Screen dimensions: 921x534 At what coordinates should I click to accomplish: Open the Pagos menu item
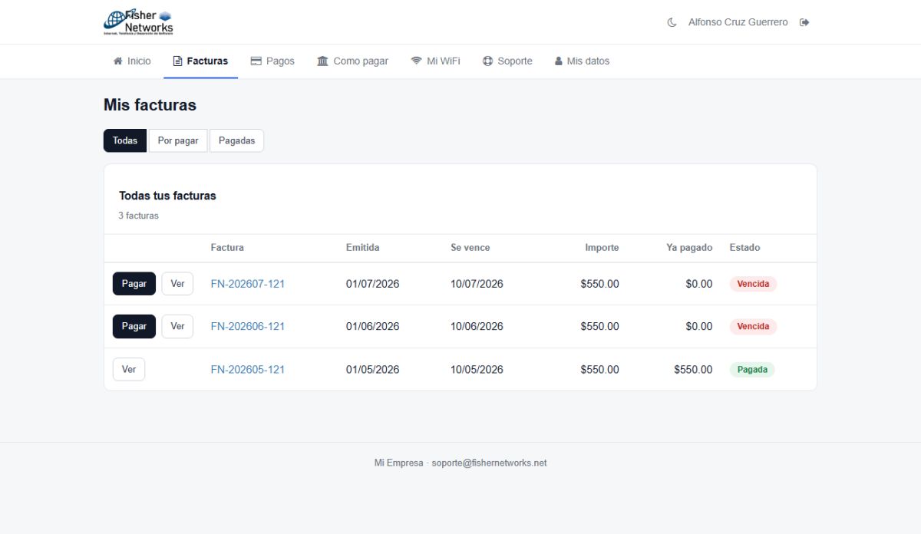(272, 61)
